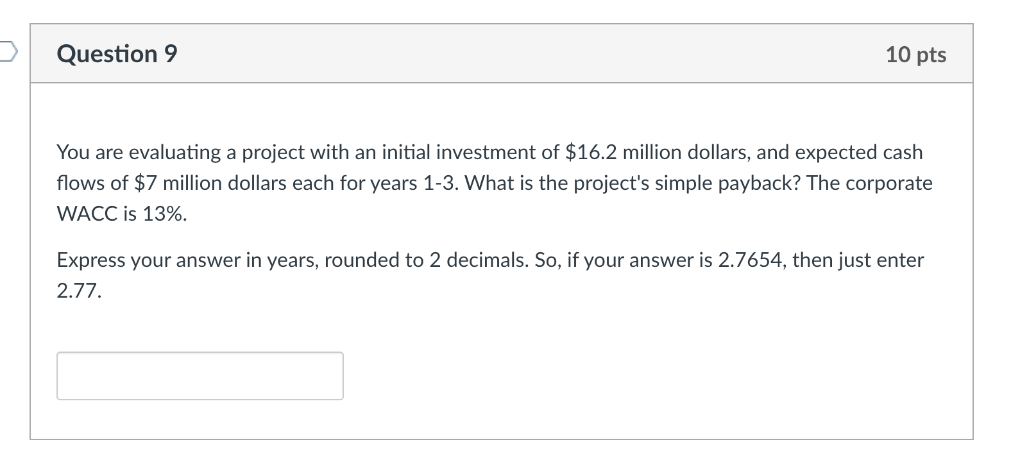Click the "10 pts" points label
The image size is (1011, 476).
(x=915, y=55)
